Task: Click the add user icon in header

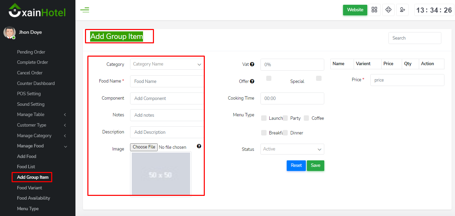Action: (402, 10)
